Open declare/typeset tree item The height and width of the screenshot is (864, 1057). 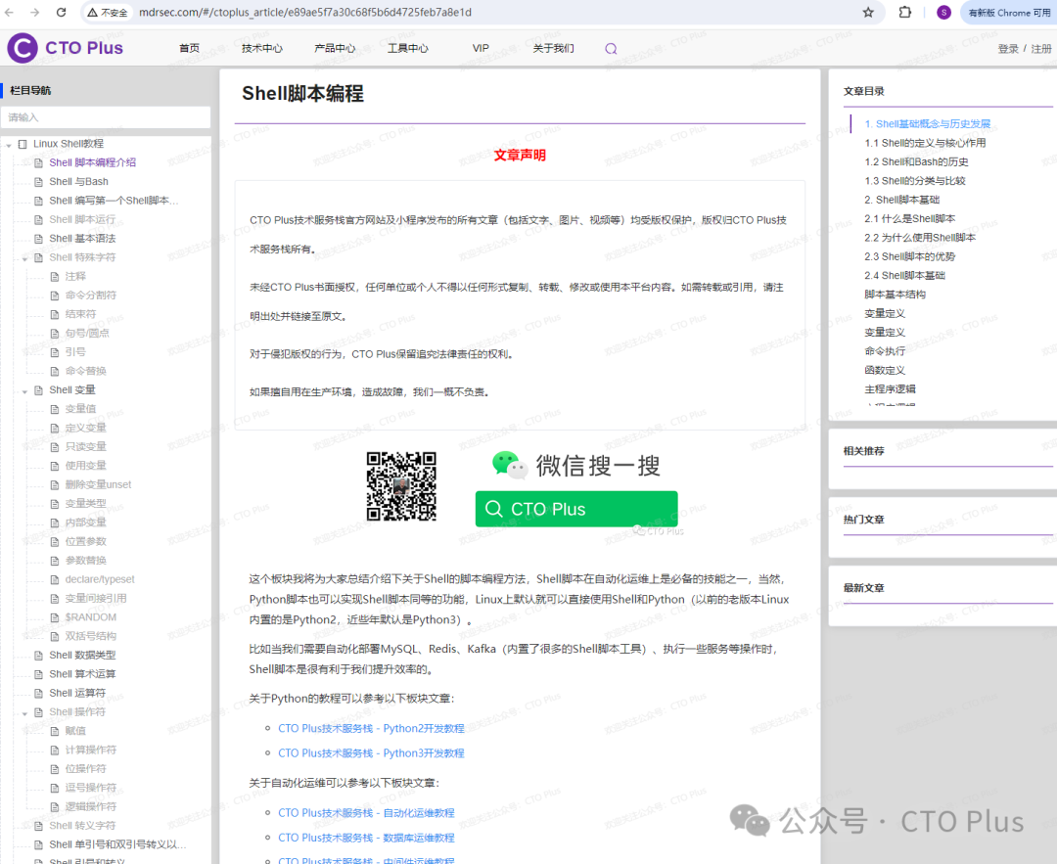[x=100, y=579]
